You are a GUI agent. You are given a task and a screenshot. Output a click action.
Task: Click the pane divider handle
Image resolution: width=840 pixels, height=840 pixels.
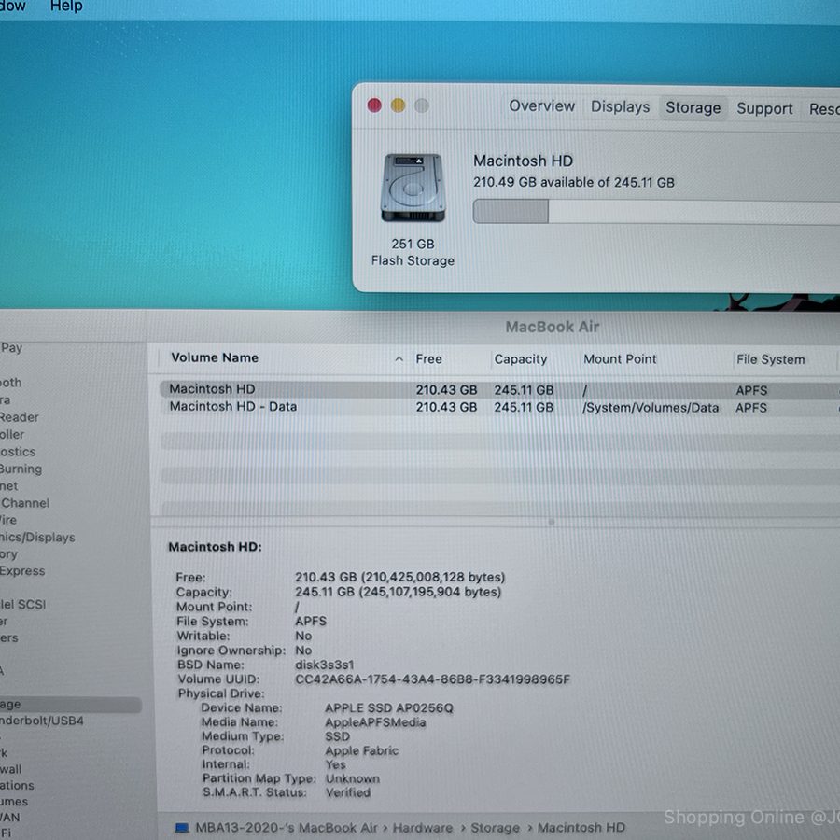pos(552,521)
